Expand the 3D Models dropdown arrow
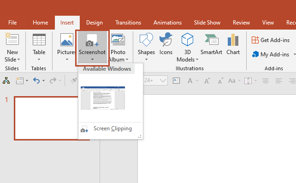The width and height of the screenshot is (296, 183). [x=197, y=60]
